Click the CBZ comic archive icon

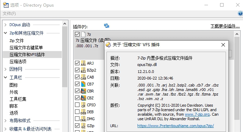click(83, 98)
